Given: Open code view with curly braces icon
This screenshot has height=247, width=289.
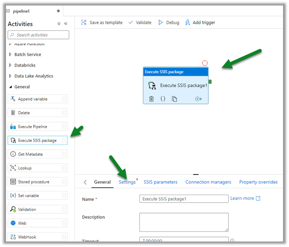Looking at the screenshot, I should [x=163, y=99].
